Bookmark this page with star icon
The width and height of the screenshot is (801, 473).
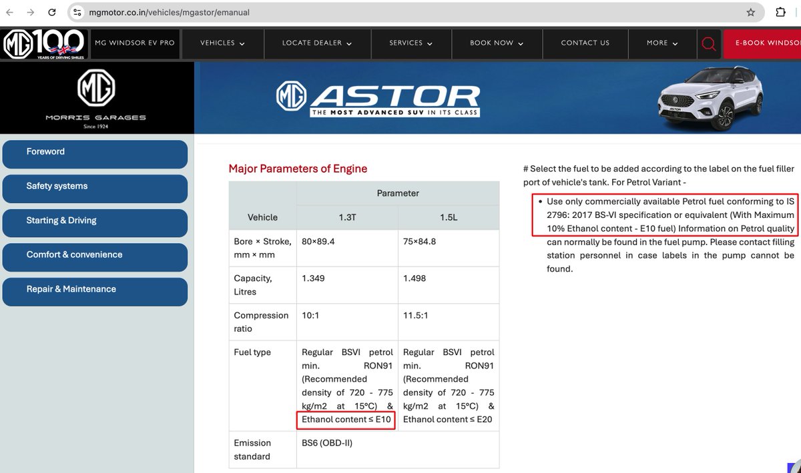click(751, 12)
